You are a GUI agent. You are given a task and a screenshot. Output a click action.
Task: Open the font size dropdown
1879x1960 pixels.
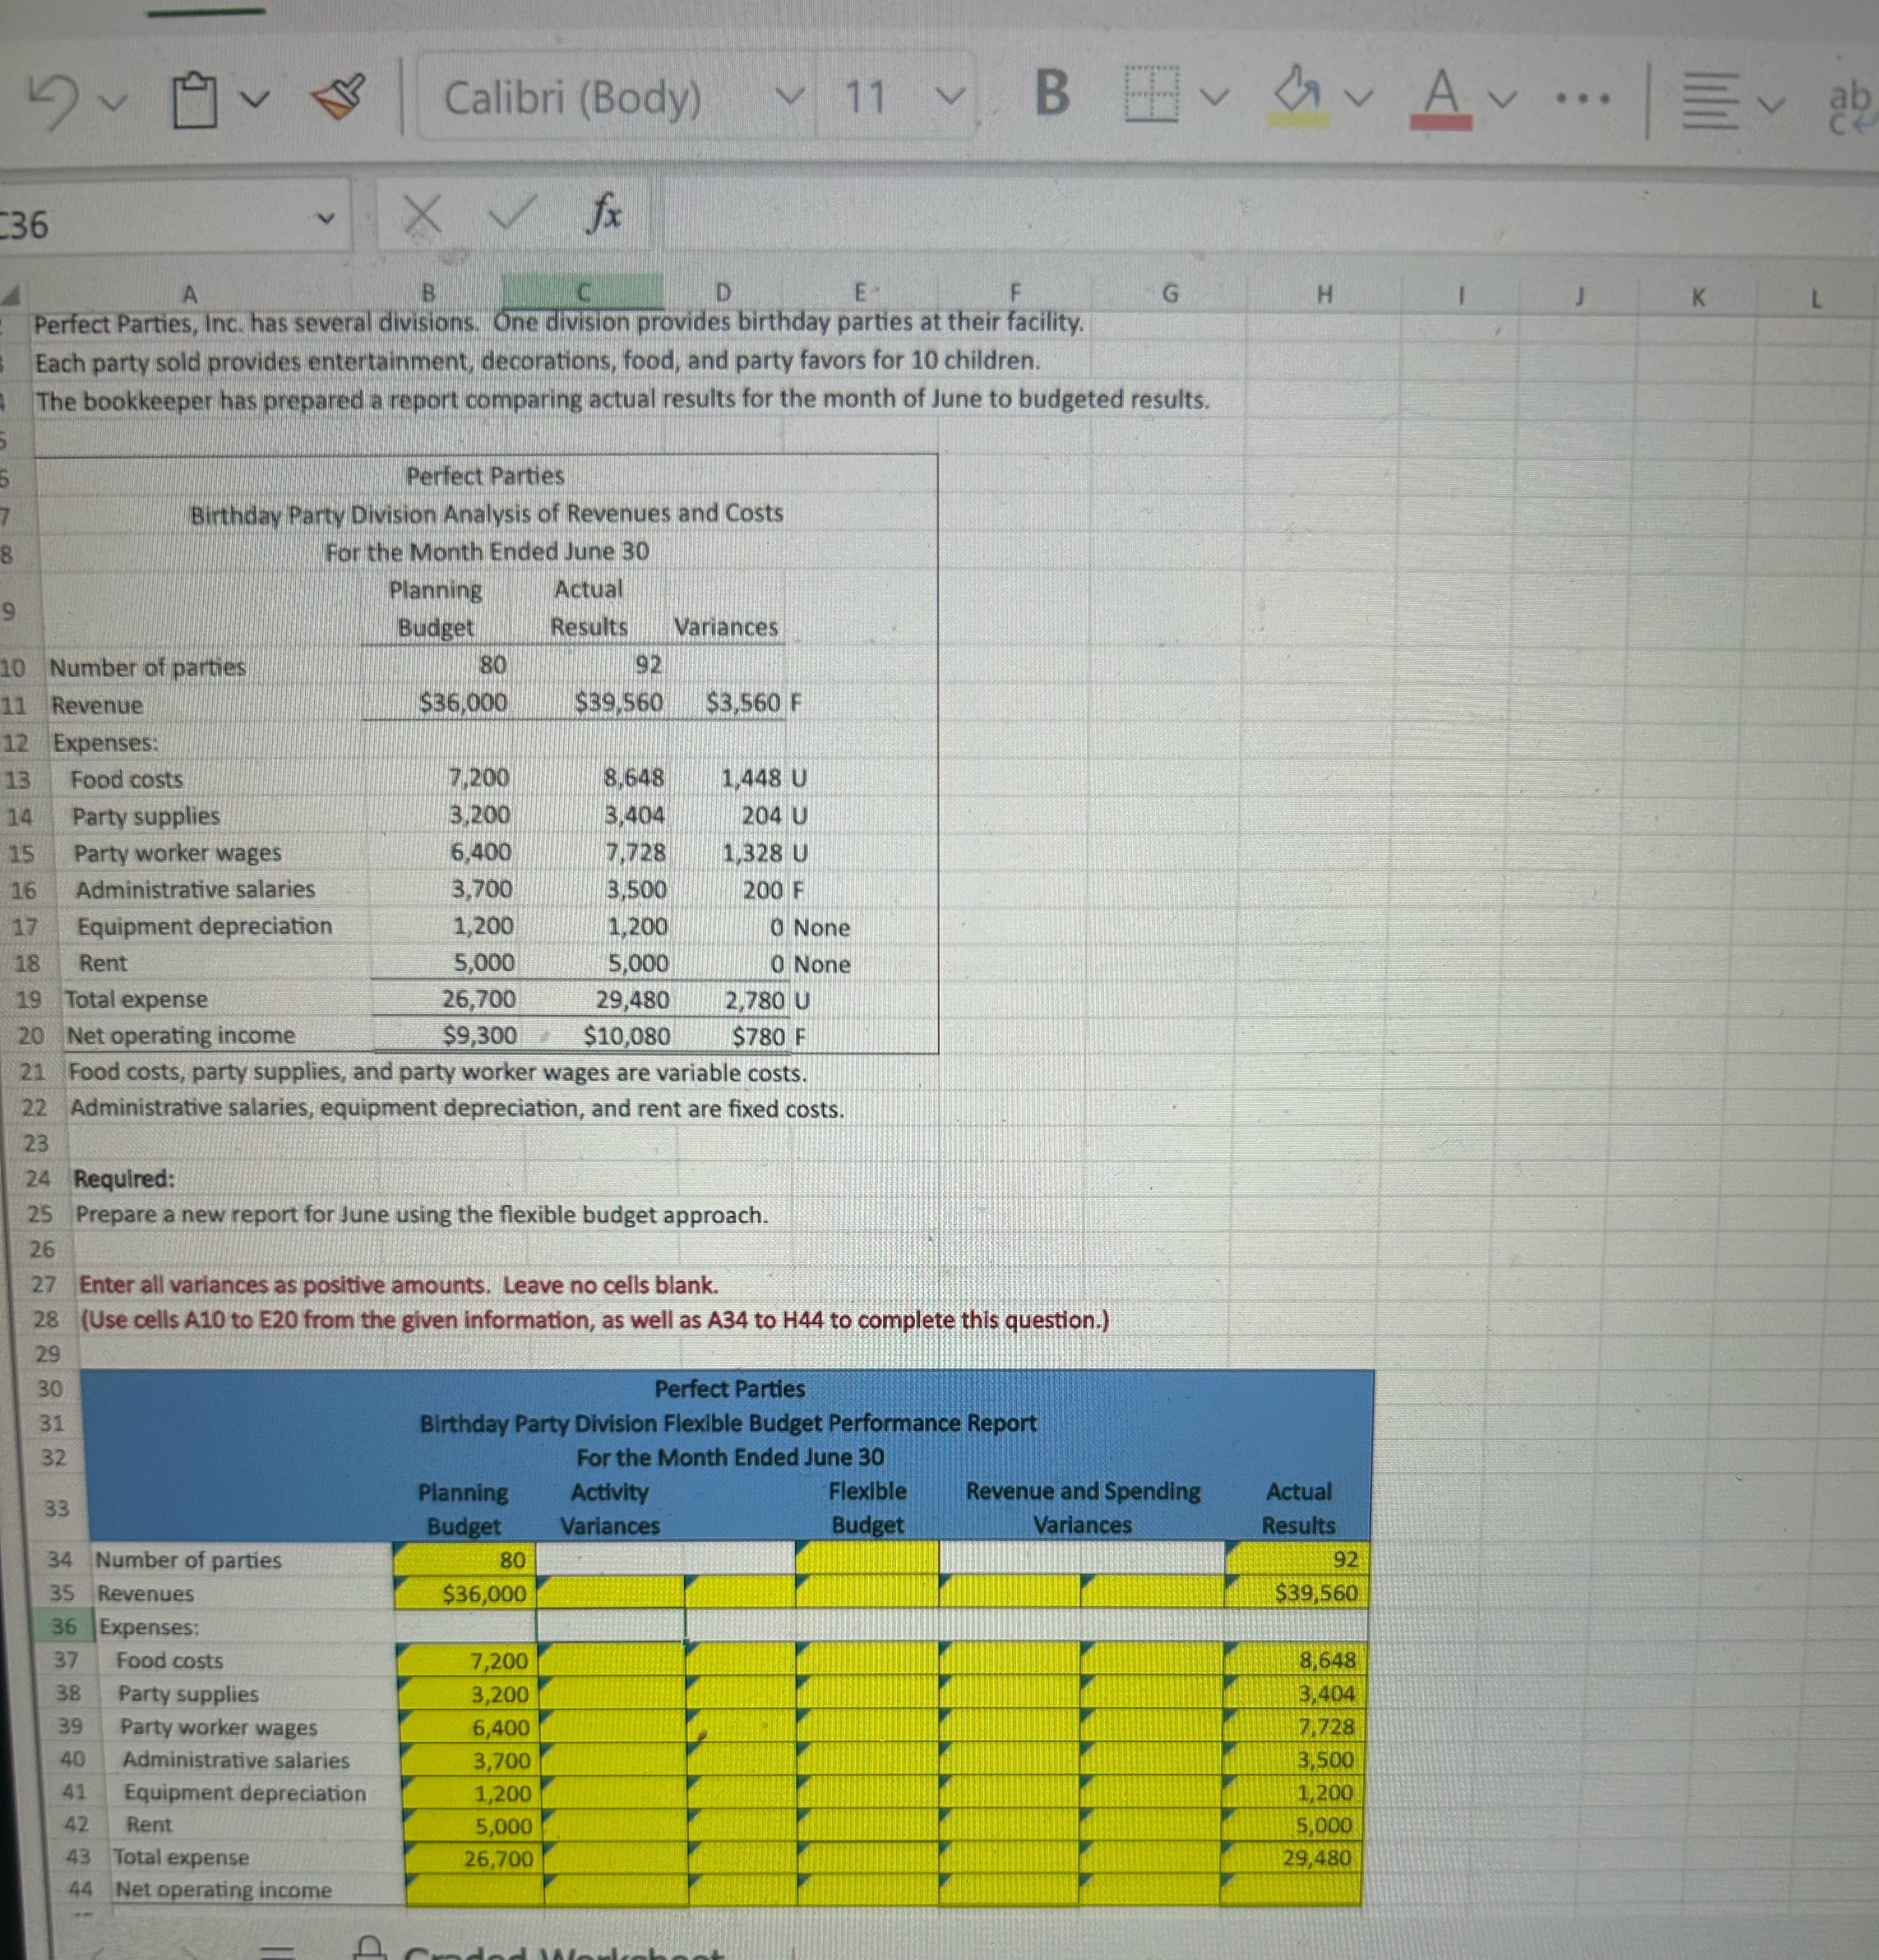[953, 98]
